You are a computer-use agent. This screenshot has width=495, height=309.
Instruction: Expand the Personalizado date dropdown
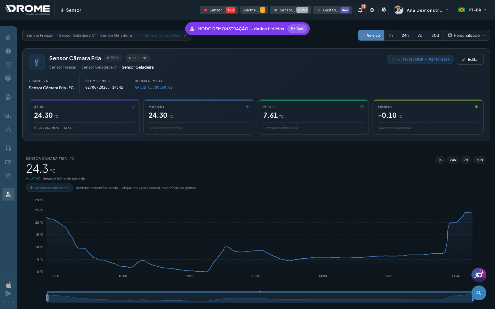pos(467,35)
